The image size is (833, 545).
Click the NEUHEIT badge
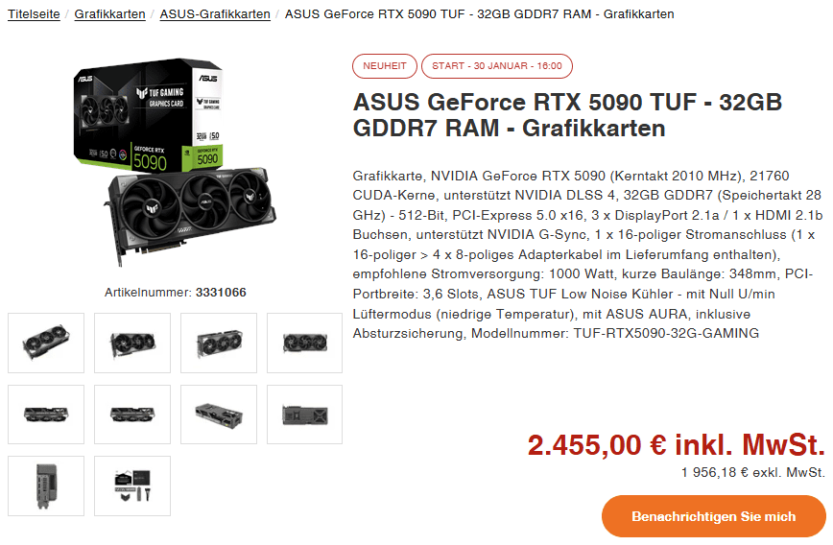tap(385, 66)
